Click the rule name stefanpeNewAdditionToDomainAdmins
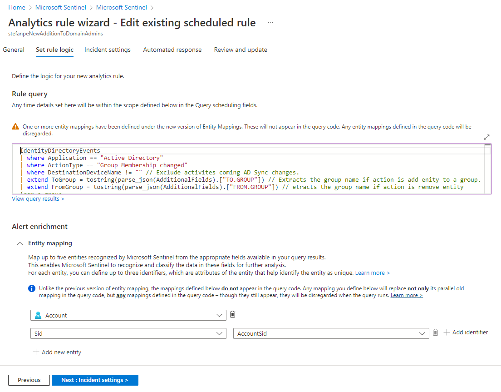Viewport: 501px width, 392px height. click(x=56, y=34)
